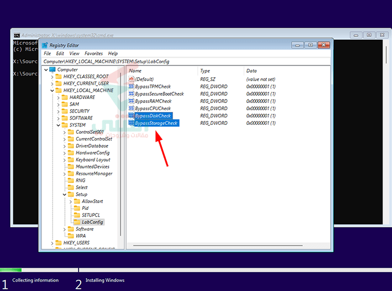Open the Favorites menu
Screen dimensions: 392x291
(94, 54)
